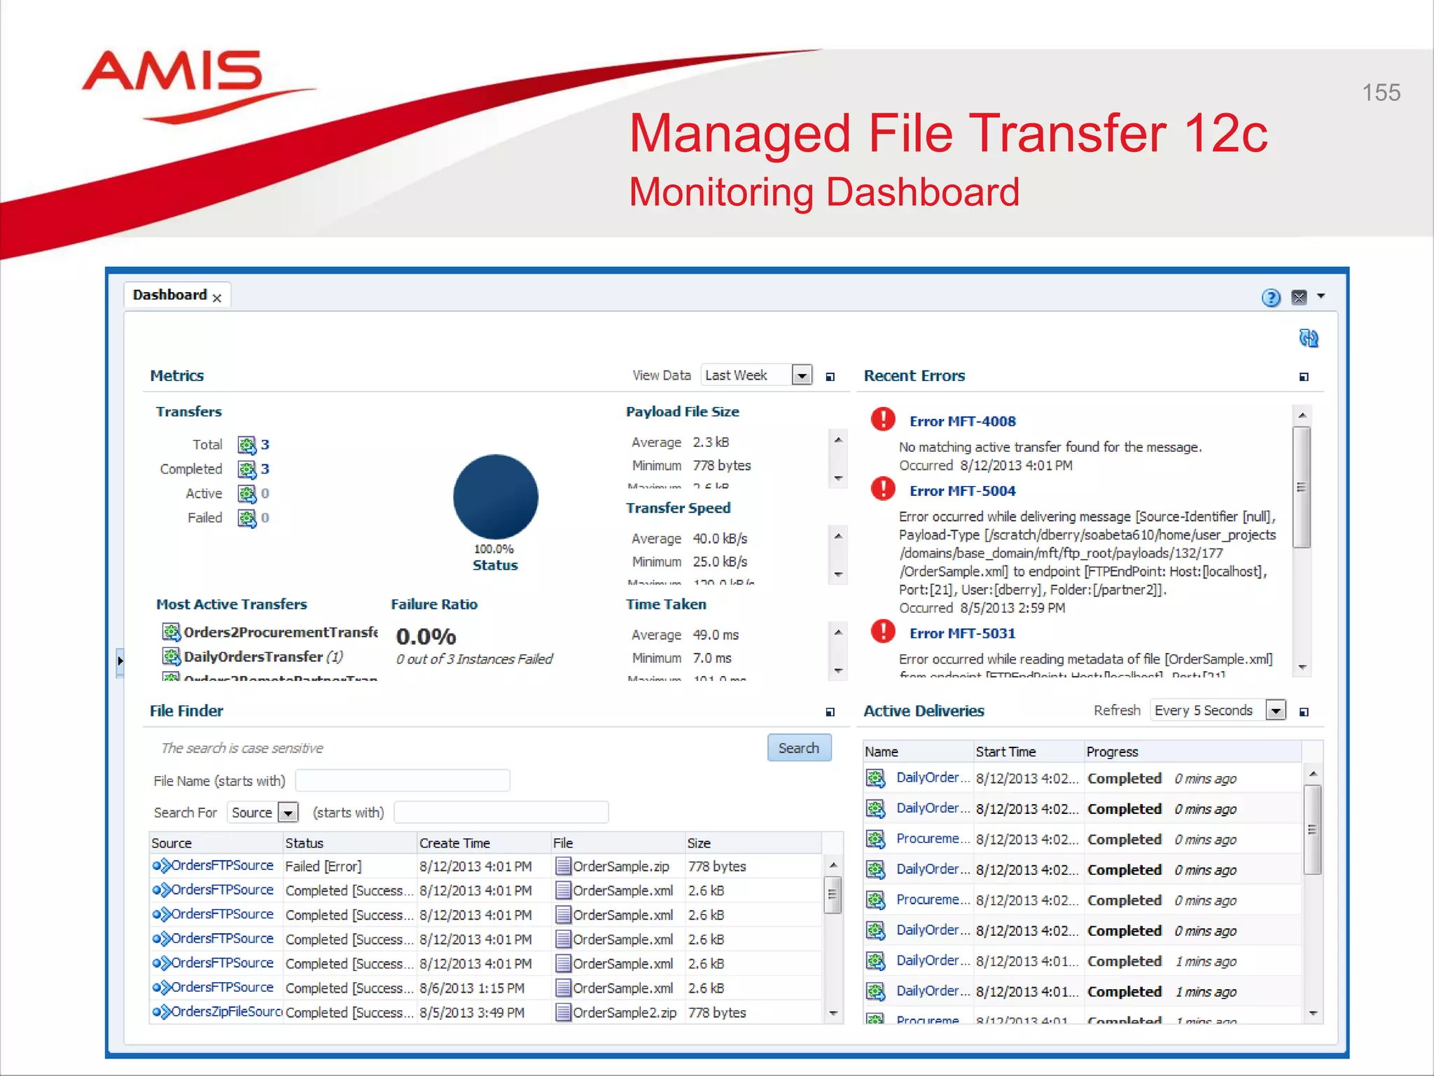Screen dimensions: 1434x1076
Task: Expand the left side panel arrow
Action: (120, 661)
